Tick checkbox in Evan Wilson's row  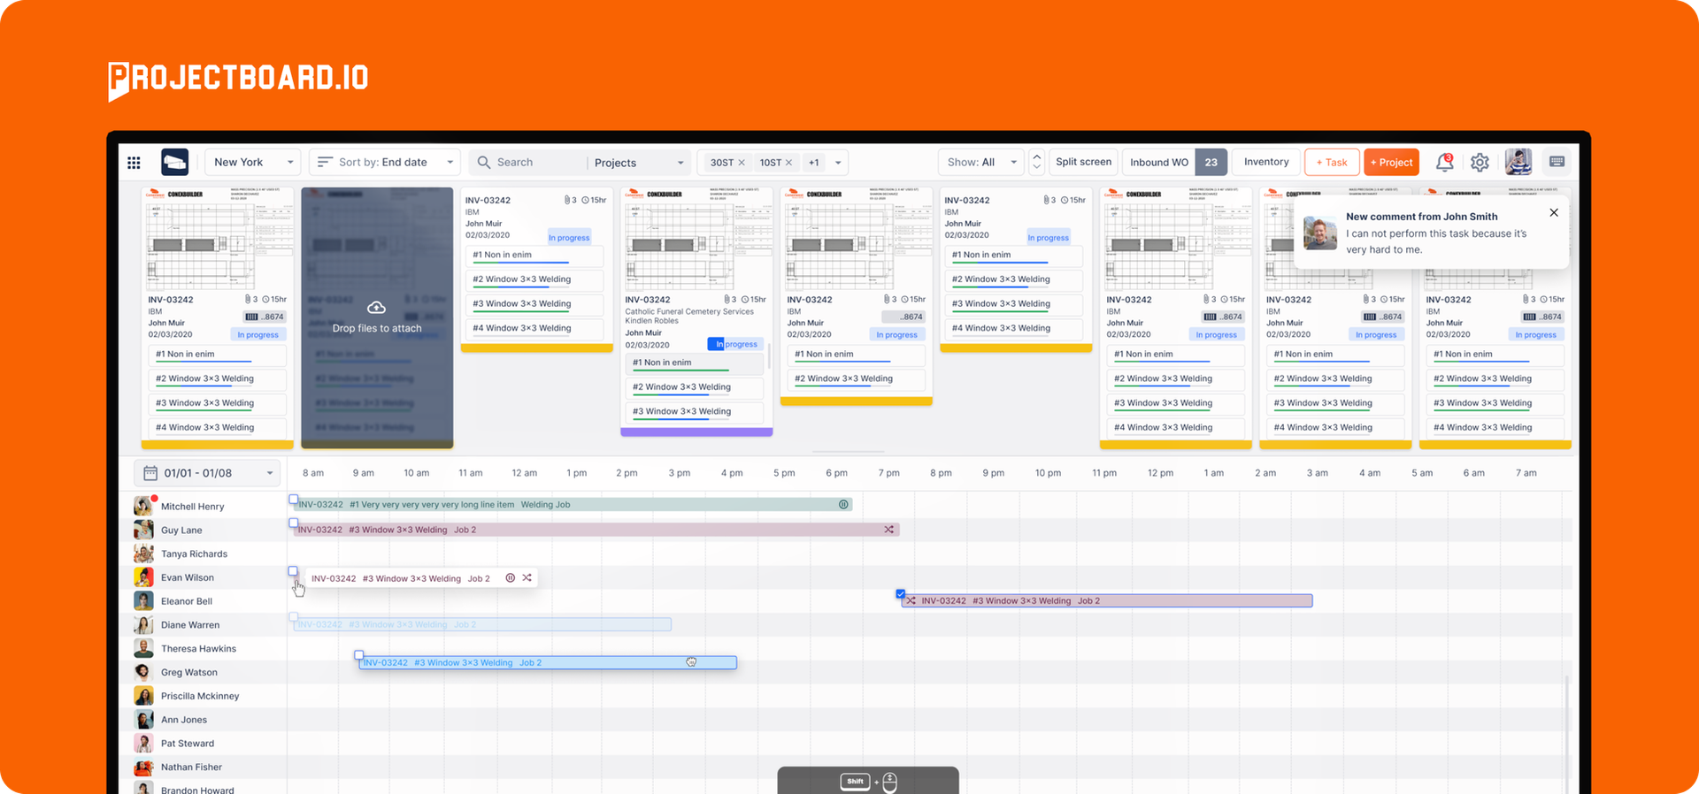click(293, 571)
